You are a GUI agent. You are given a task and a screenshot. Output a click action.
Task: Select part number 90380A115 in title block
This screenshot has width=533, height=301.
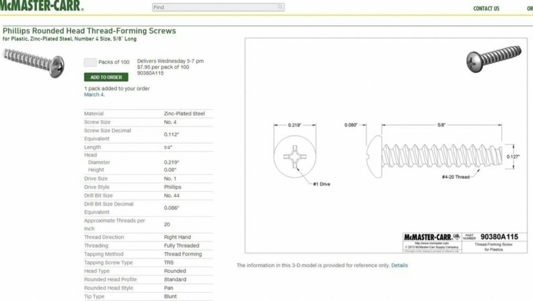[x=499, y=237]
